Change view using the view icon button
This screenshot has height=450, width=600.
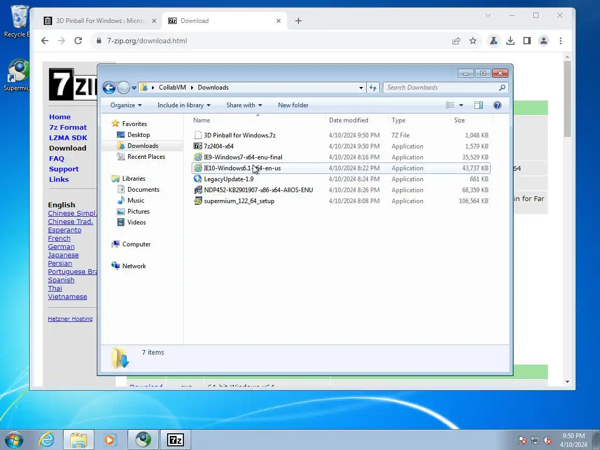450,105
